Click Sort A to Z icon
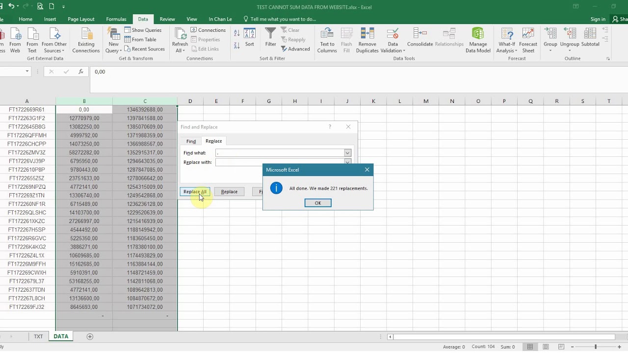 pyautogui.click(x=237, y=33)
